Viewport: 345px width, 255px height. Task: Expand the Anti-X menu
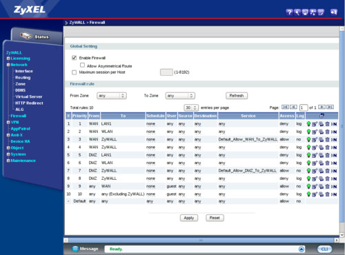coord(8,135)
